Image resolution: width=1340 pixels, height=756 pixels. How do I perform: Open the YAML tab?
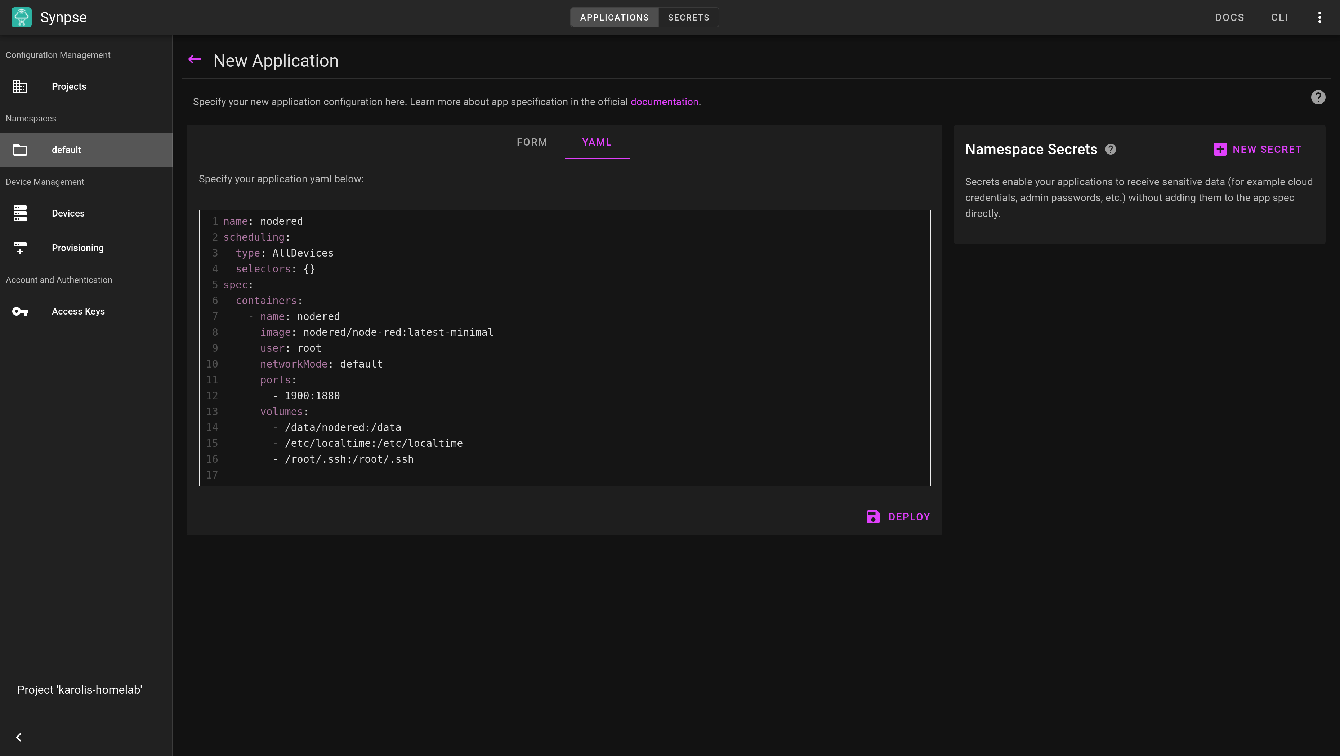point(597,142)
